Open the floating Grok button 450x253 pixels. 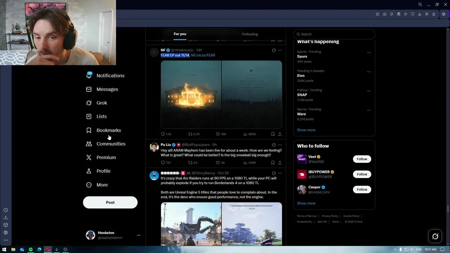click(435, 236)
